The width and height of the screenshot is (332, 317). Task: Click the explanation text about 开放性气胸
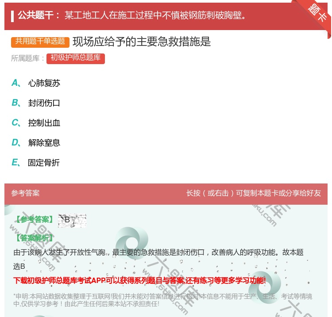point(158,259)
